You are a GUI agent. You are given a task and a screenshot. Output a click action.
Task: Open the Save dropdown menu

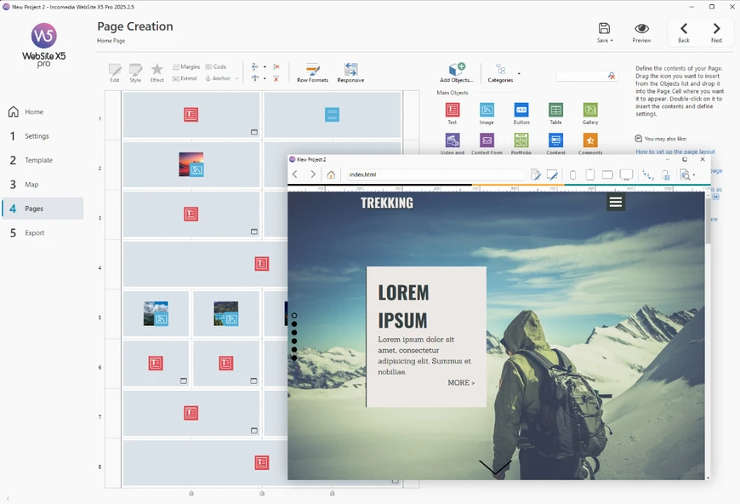point(604,33)
